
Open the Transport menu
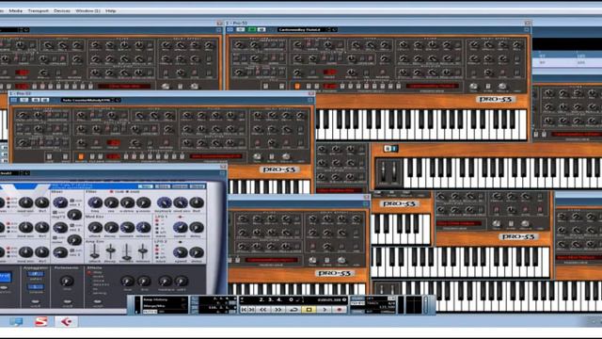tap(38, 10)
